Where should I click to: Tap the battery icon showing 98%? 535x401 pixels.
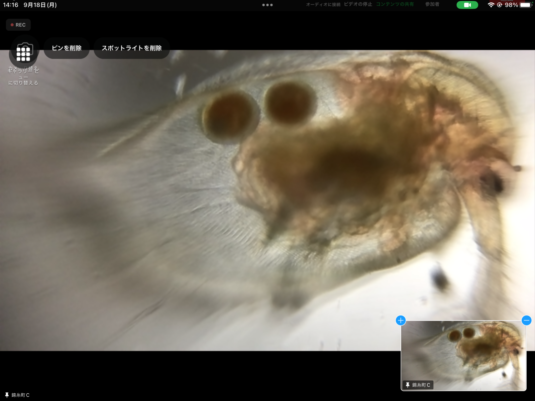coord(525,5)
